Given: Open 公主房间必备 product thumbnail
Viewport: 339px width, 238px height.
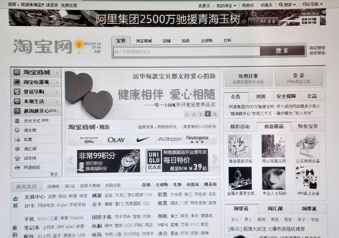Looking at the screenshot, I should tap(307, 146).
